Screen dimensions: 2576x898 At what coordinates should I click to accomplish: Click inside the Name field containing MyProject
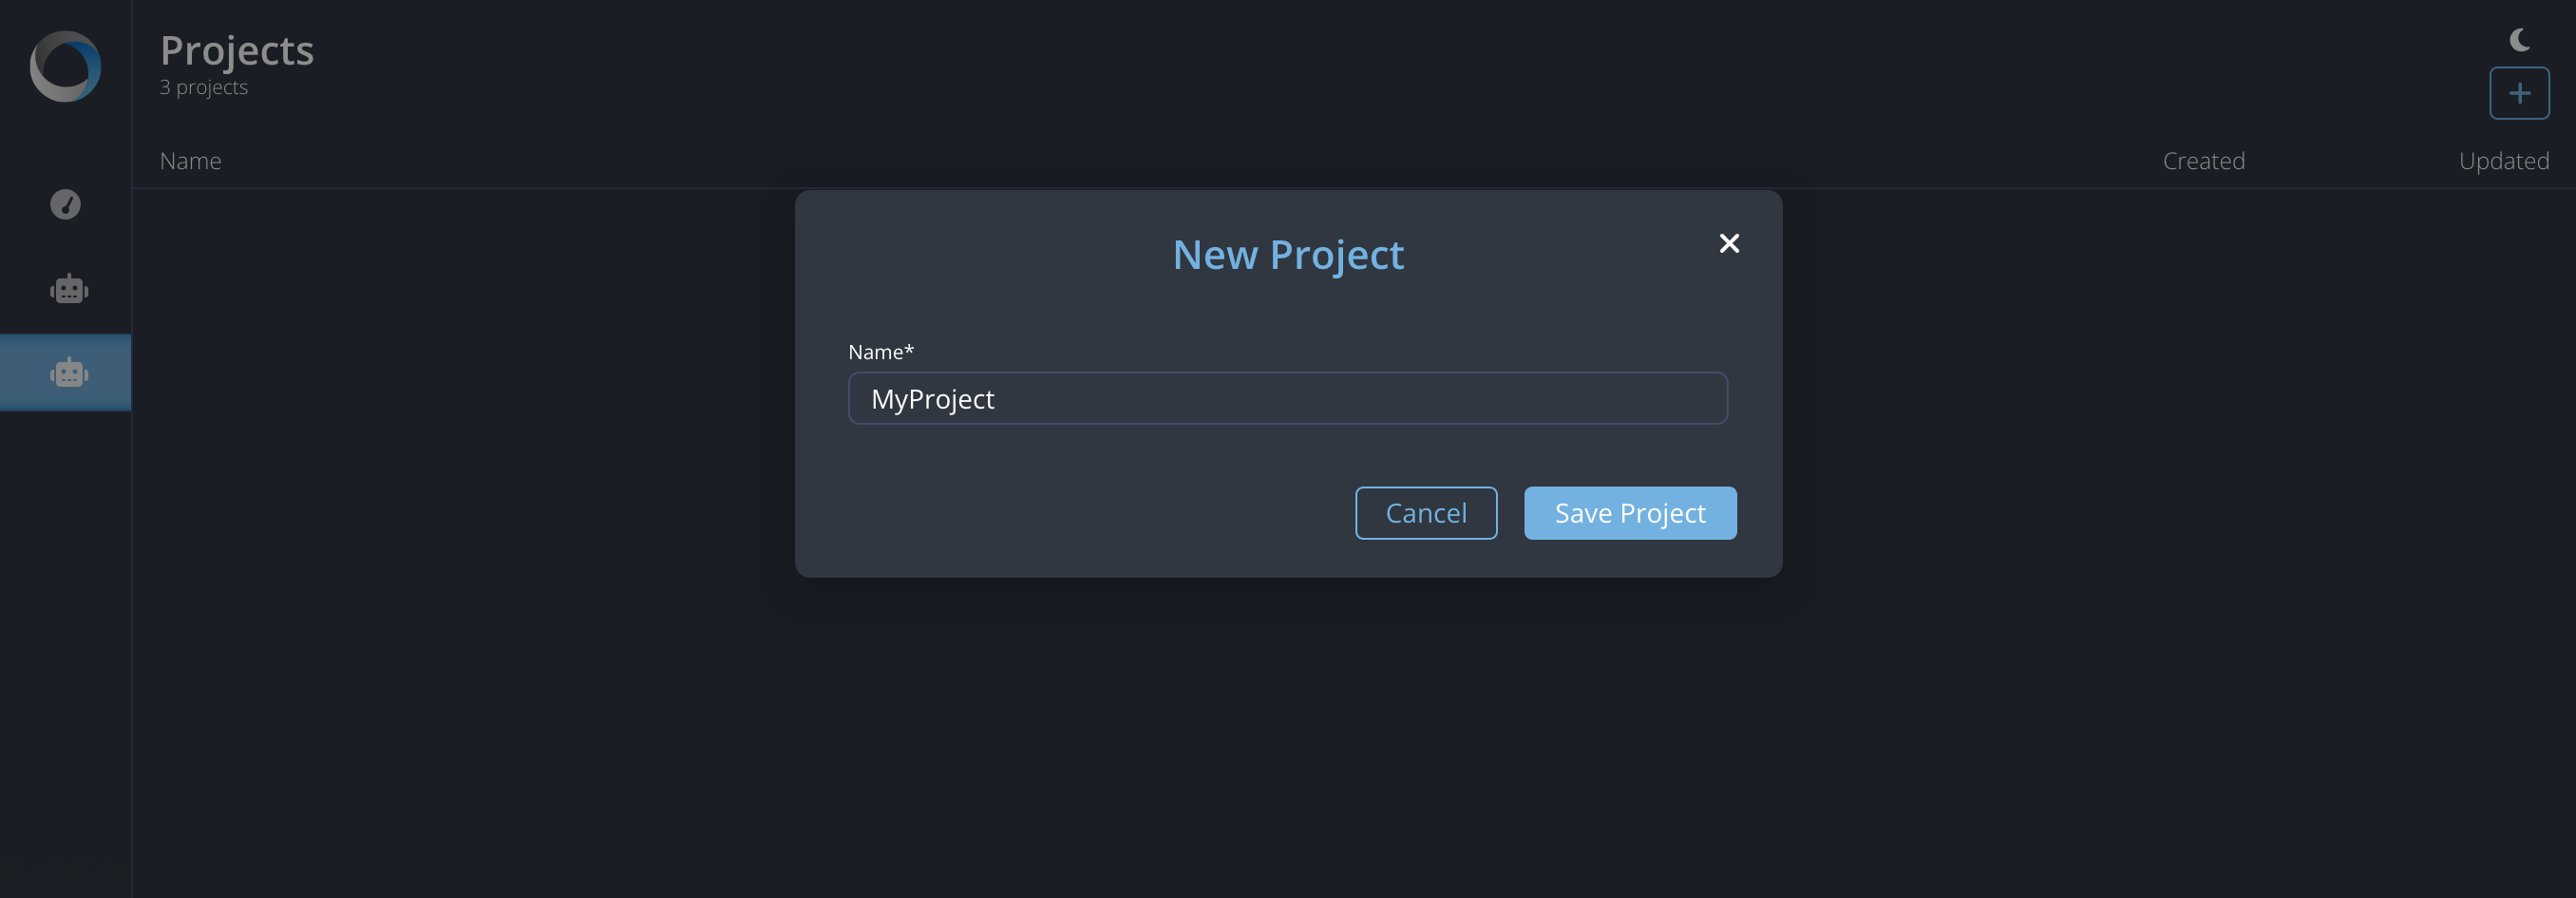1288,398
